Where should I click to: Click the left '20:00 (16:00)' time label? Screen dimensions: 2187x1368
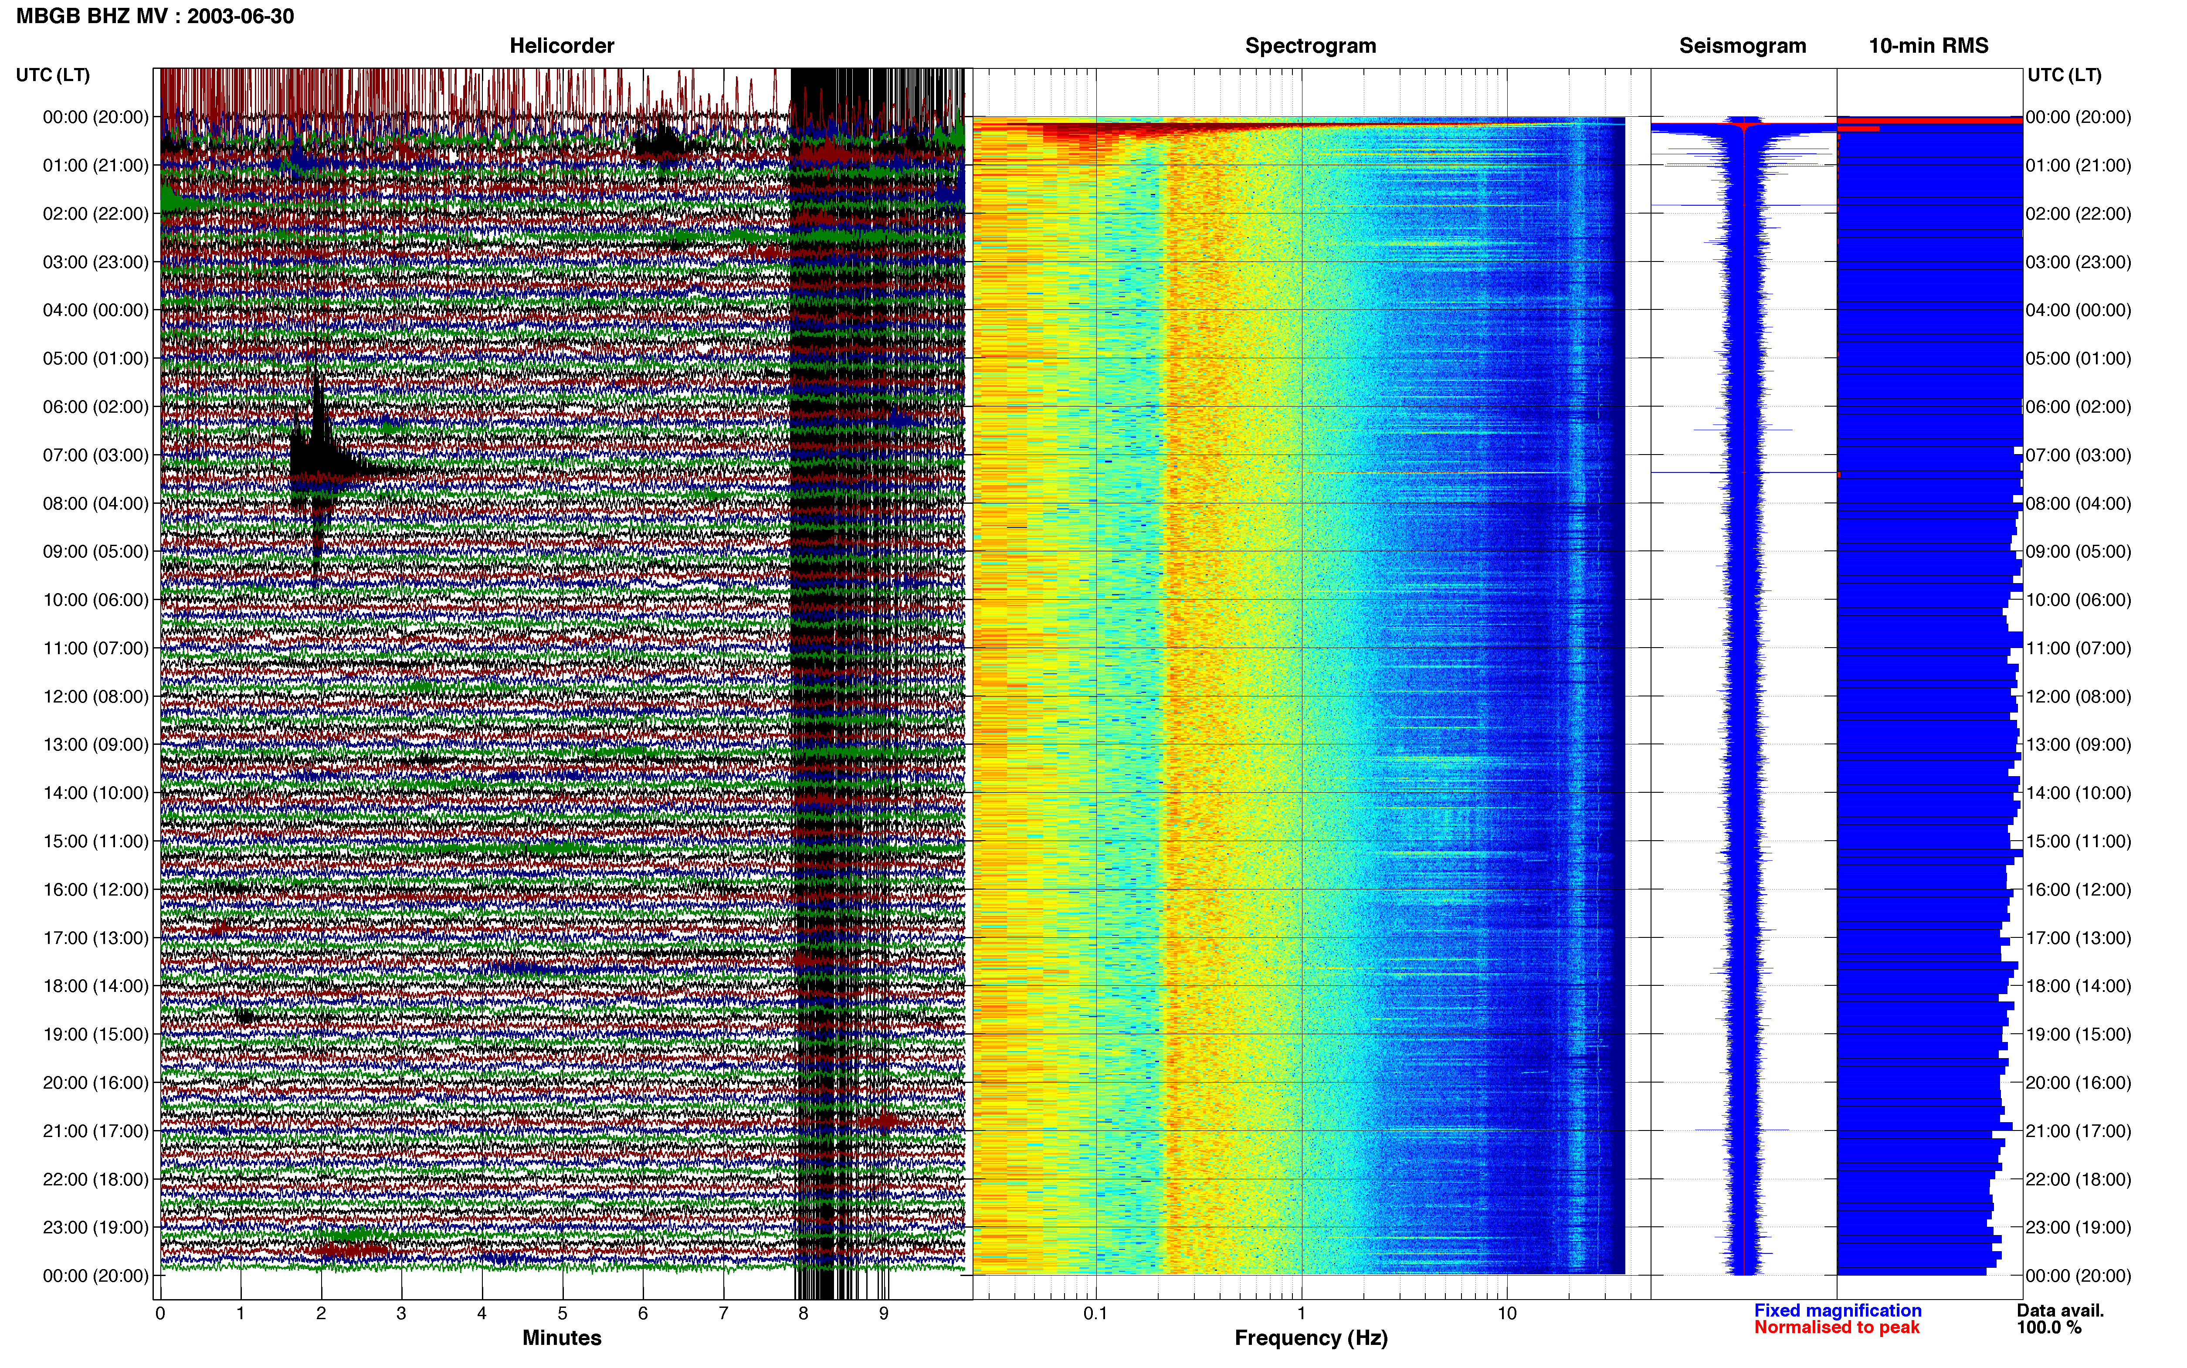[x=96, y=1083]
